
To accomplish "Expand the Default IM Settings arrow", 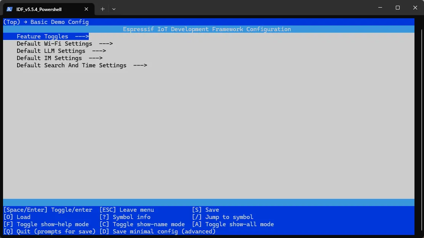I will click(95, 58).
